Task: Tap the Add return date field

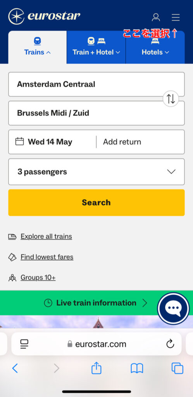Action: [x=140, y=142]
